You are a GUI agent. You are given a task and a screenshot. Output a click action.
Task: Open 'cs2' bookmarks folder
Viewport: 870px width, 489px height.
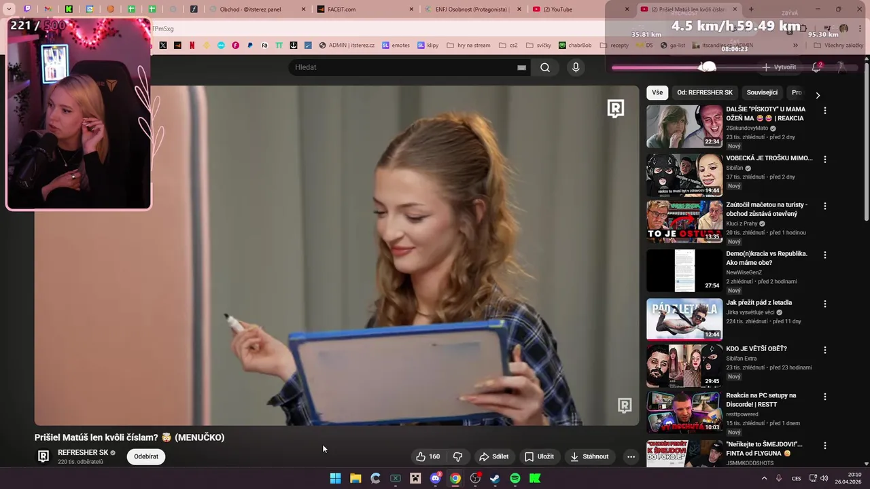pos(508,46)
